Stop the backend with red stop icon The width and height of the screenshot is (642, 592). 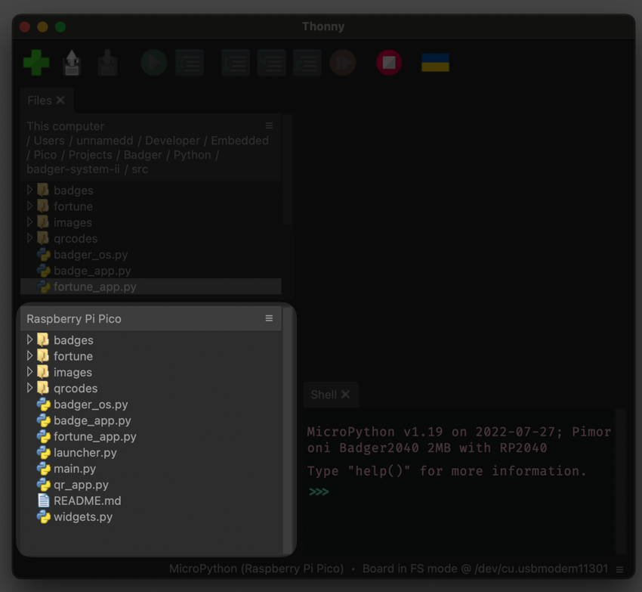pyautogui.click(x=389, y=63)
